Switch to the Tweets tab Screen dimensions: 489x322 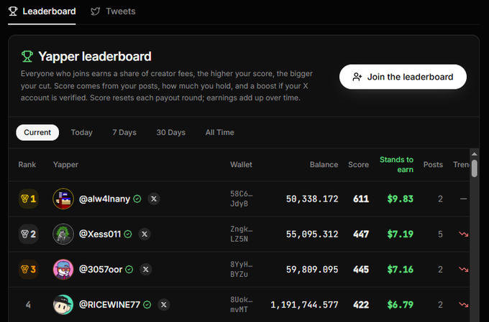click(113, 11)
